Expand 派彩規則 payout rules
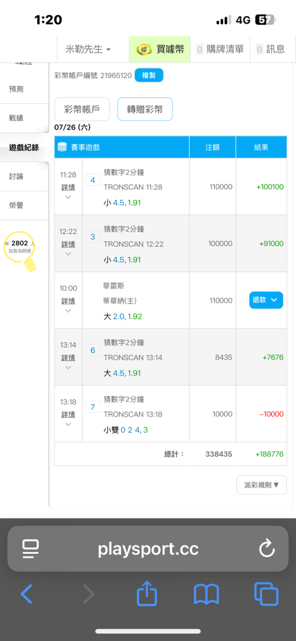296x641 pixels. [x=261, y=485]
